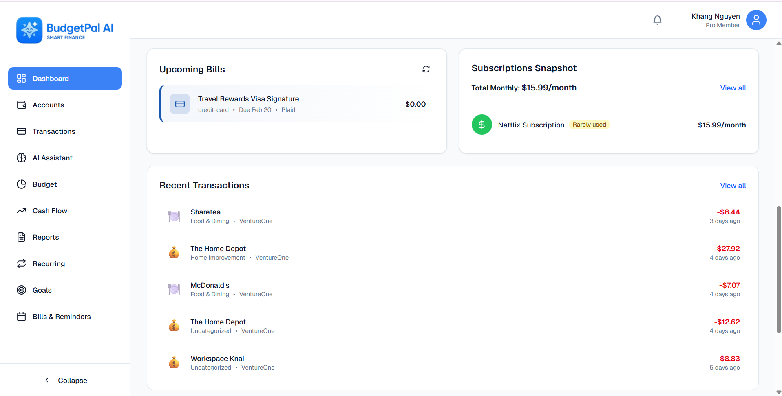Select the Accounts icon in the sidebar

point(21,105)
